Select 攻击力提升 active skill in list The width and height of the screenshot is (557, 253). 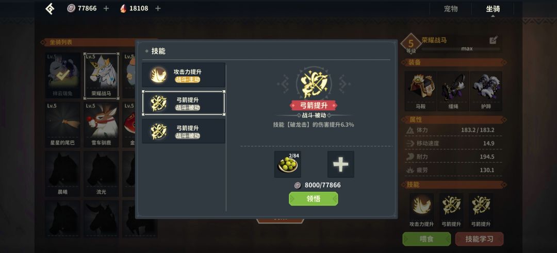point(184,75)
